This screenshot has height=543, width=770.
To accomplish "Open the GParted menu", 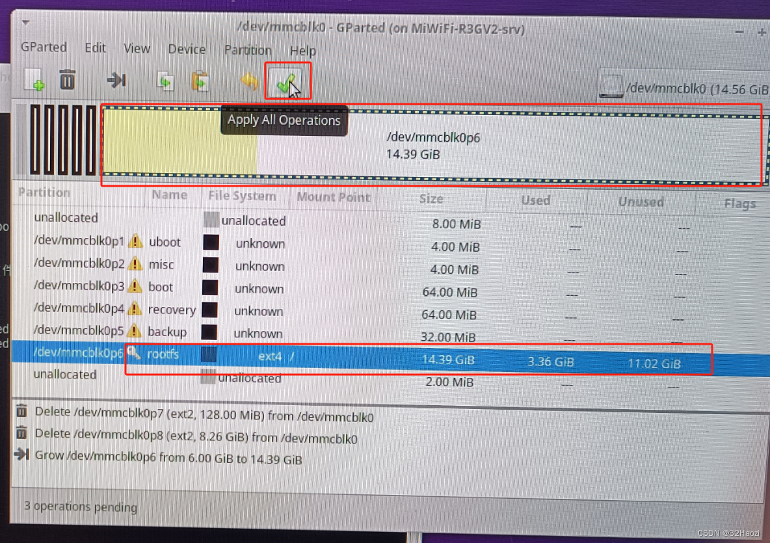I will [x=44, y=47].
